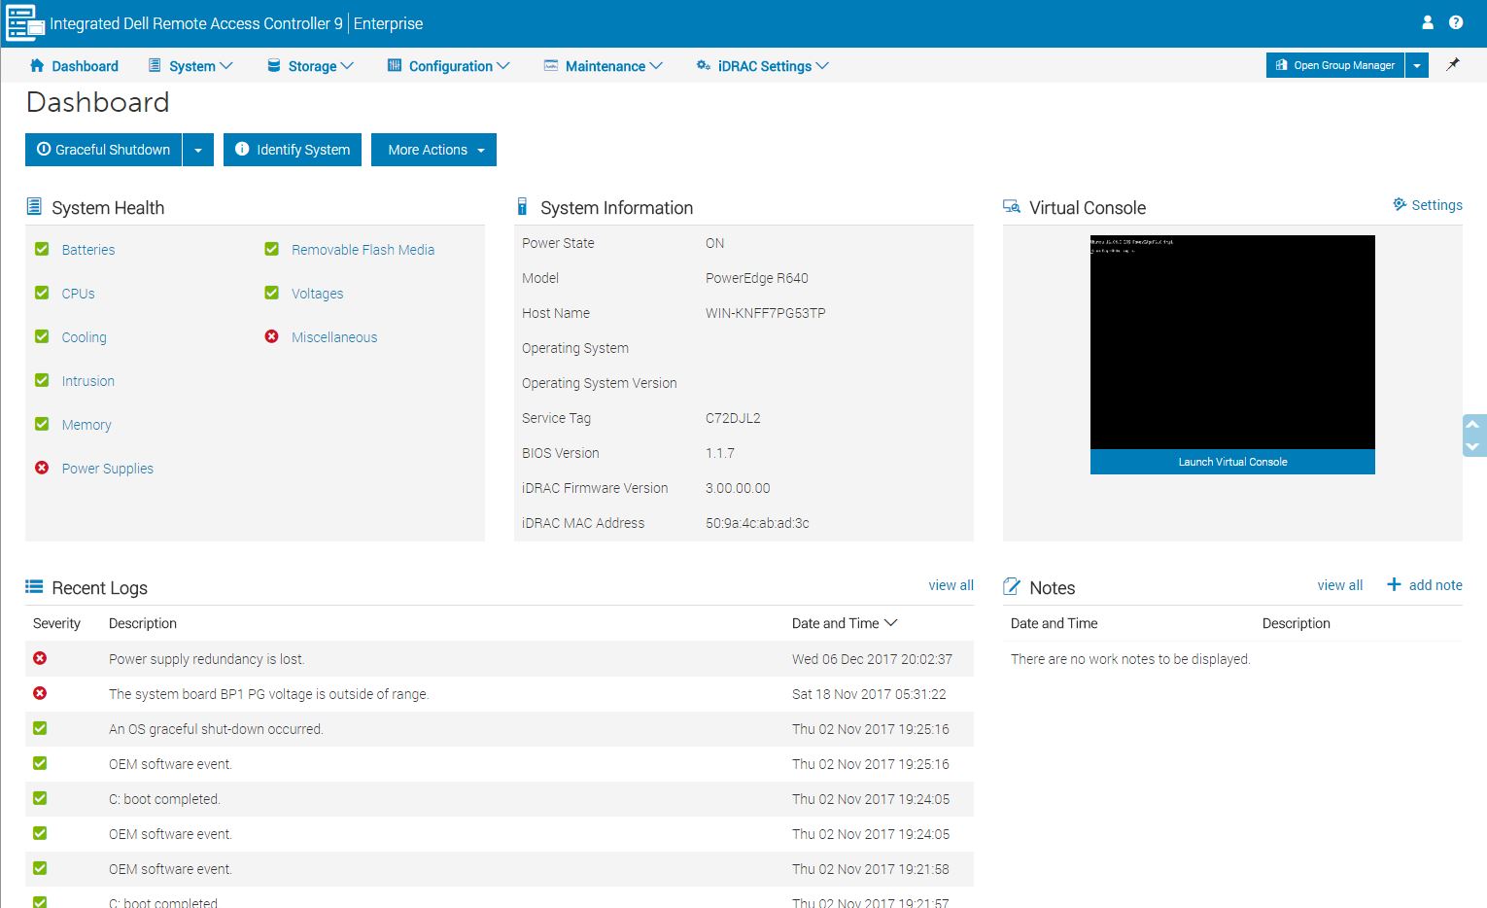Open the help question mark icon
Image resolution: width=1487 pixels, height=908 pixels.
(x=1456, y=22)
